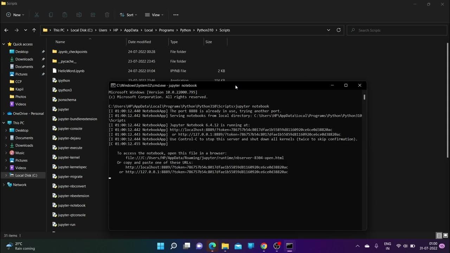
Task: Open the New item dropdown
Action: pos(15,15)
